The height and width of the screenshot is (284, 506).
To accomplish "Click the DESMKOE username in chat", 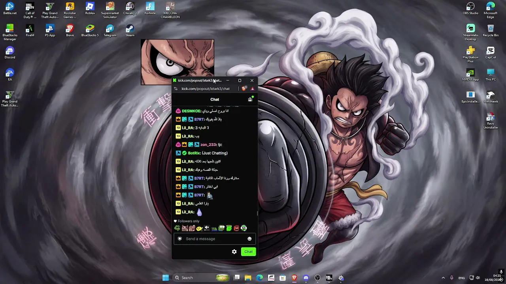I will [x=191, y=111].
